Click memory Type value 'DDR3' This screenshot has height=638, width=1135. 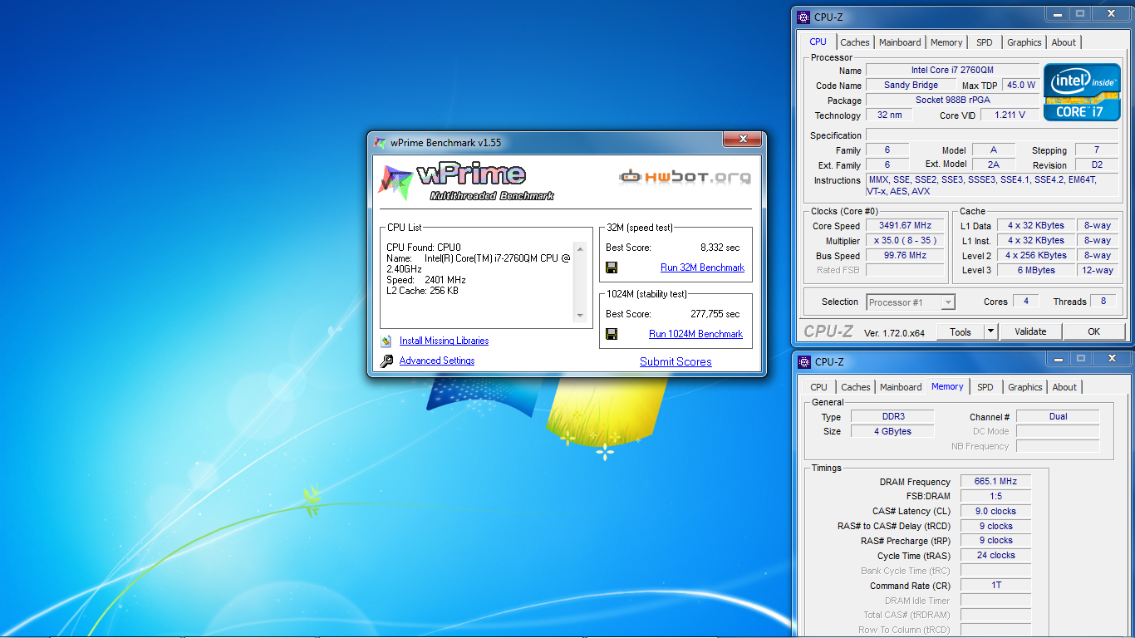coord(893,417)
